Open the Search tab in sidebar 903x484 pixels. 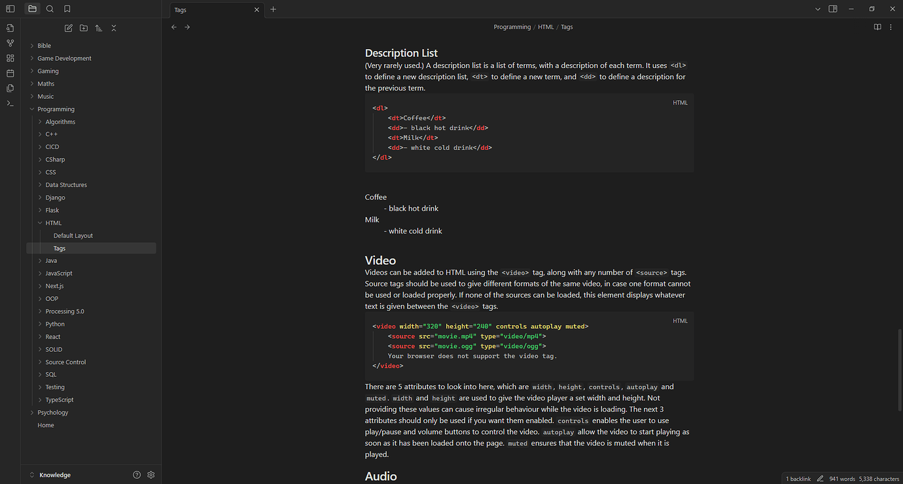(50, 9)
